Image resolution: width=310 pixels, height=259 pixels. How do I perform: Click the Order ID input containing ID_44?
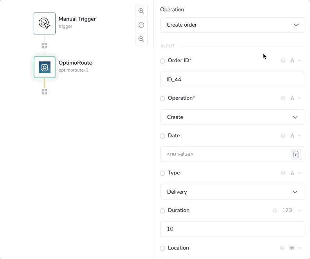tap(232, 79)
